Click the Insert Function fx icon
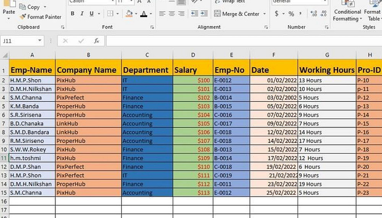Viewport: 382px width, 218px height. coord(97,41)
